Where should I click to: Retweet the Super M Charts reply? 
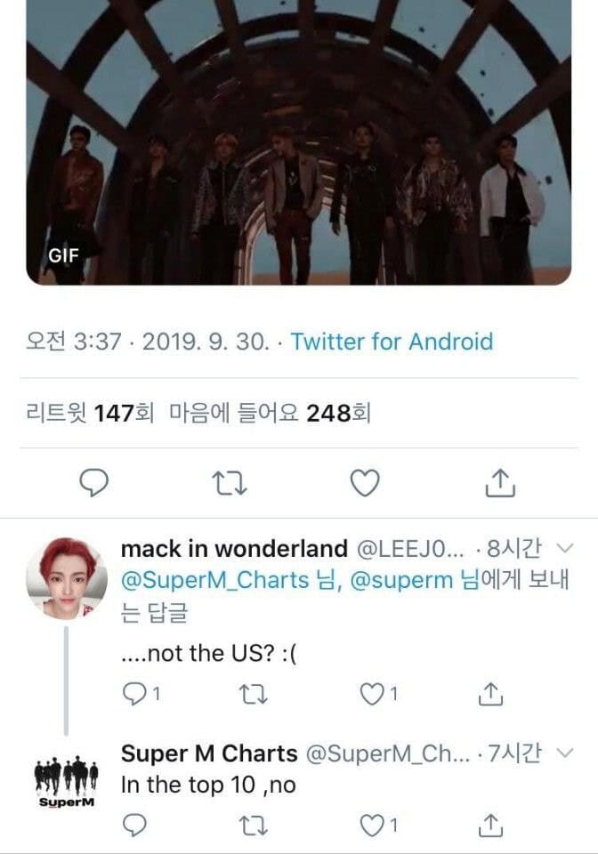click(x=254, y=826)
